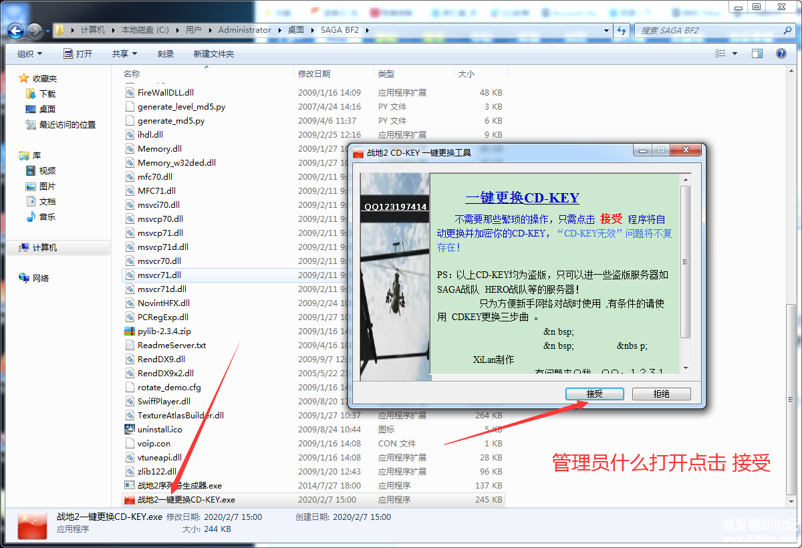Click the 接受 button in the dialog

(594, 394)
